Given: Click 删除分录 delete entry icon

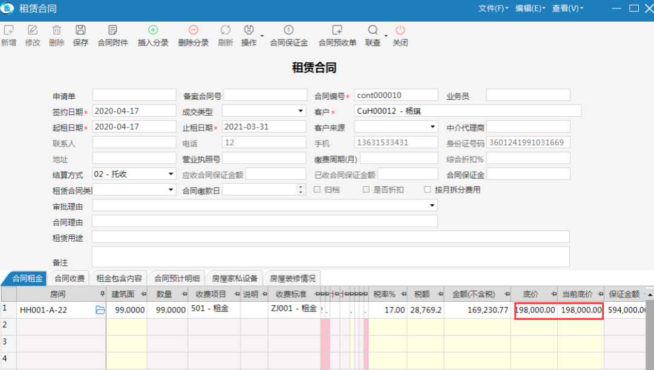Looking at the screenshot, I should click(x=193, y=30).
